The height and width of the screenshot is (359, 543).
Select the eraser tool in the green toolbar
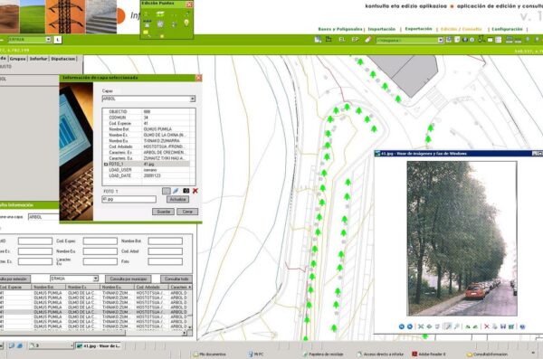pos(368,40)
